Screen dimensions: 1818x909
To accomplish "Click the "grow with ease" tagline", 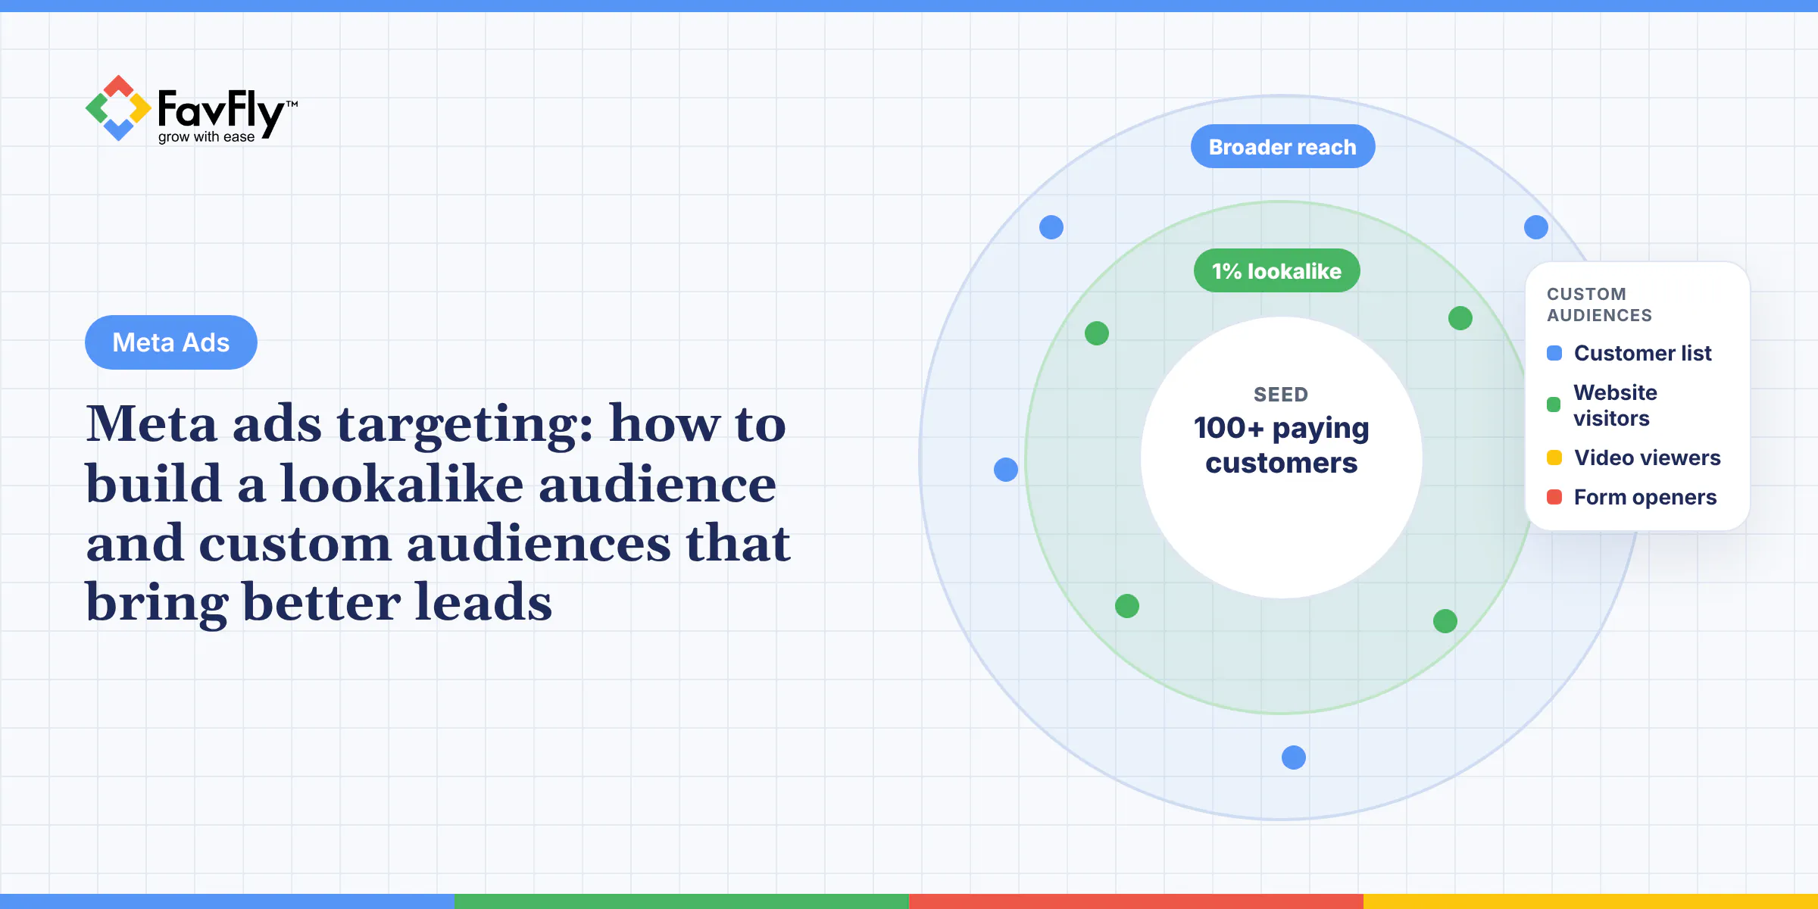I will pos(206,137).
